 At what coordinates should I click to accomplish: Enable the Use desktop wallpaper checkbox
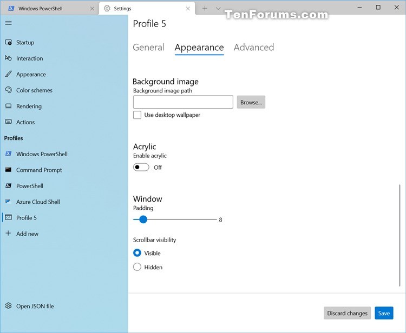(137, 115)
